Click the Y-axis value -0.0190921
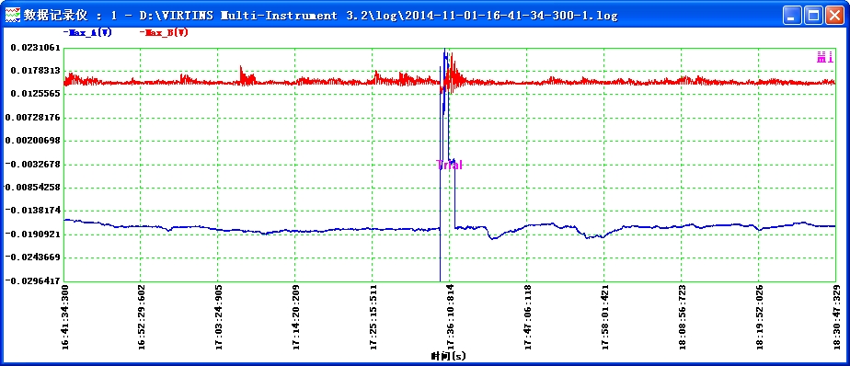Viewport: 850px width, 366px height. (x=33, y=234)
